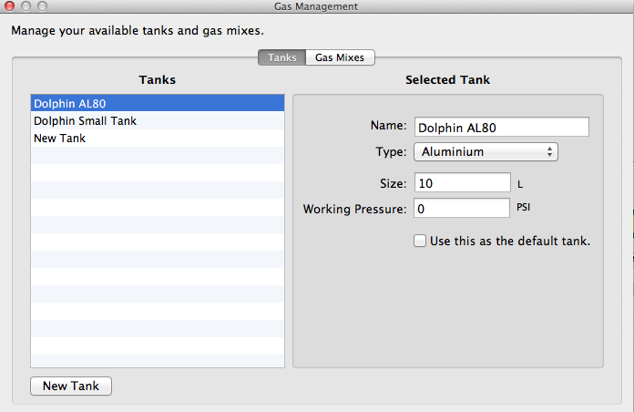The height and width of the screenshot is (412, 634).
Task: Click the empty row below New Tank entry
Action: point(158,155)
